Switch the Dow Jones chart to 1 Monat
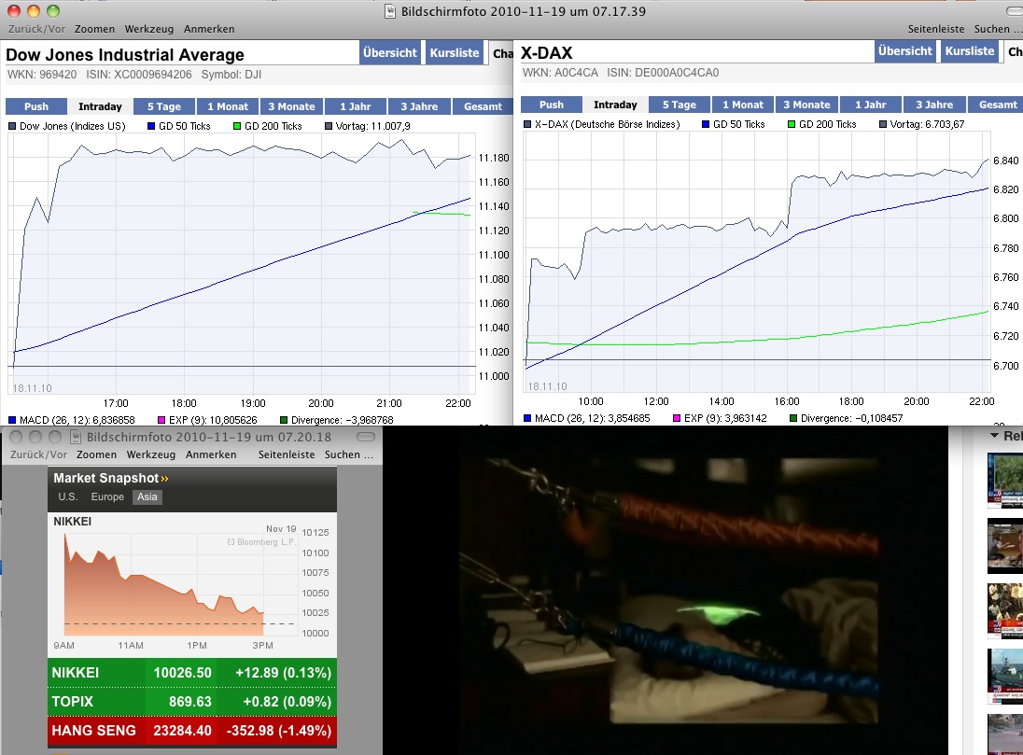The image size is (1023, 755). [x=228, y=106]
